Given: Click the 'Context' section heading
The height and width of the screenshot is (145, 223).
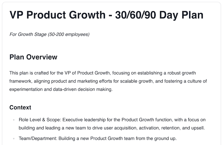Looking at the screenshot, I should [x=20, y=108].
